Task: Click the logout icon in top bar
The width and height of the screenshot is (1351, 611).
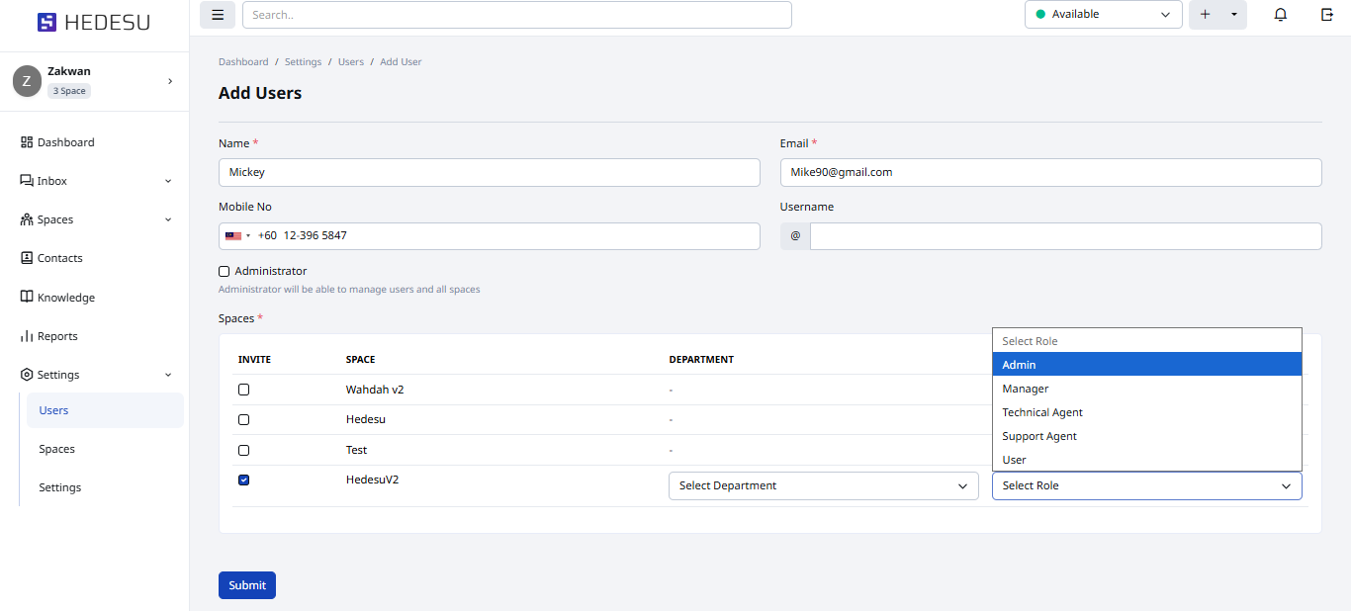Action: coord(1327,15)
